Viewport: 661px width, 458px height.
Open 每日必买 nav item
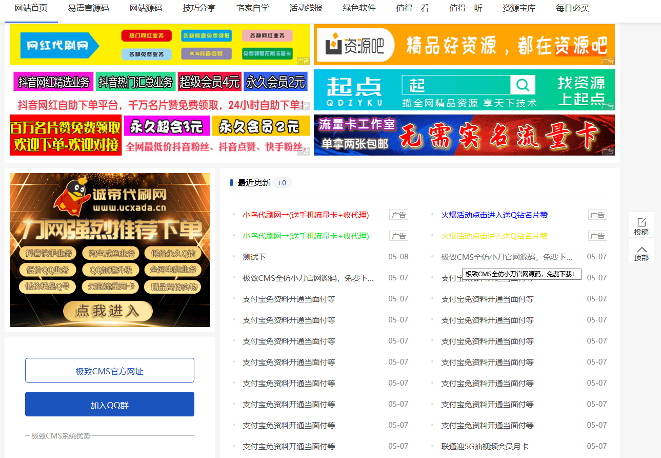click(x=572, y=8)
